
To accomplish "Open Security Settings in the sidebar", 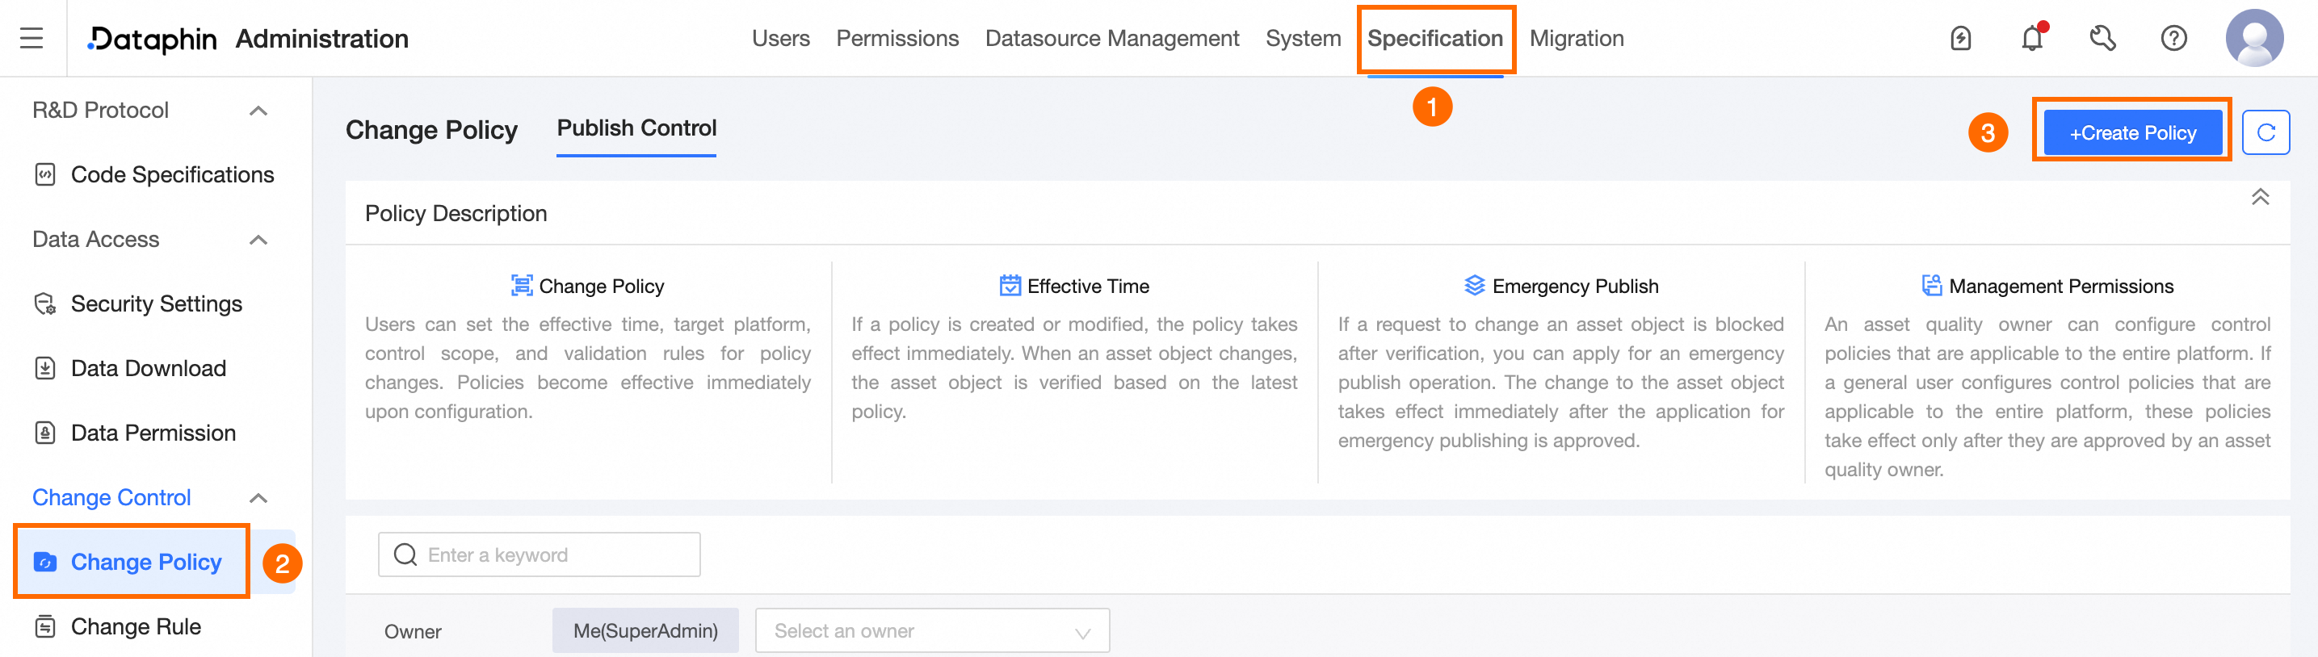I will [x=156, y=303].
